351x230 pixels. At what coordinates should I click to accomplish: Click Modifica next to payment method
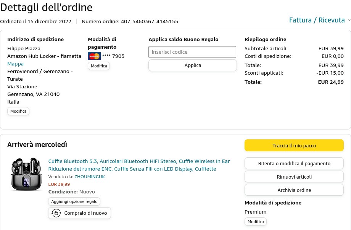point(99,66)
